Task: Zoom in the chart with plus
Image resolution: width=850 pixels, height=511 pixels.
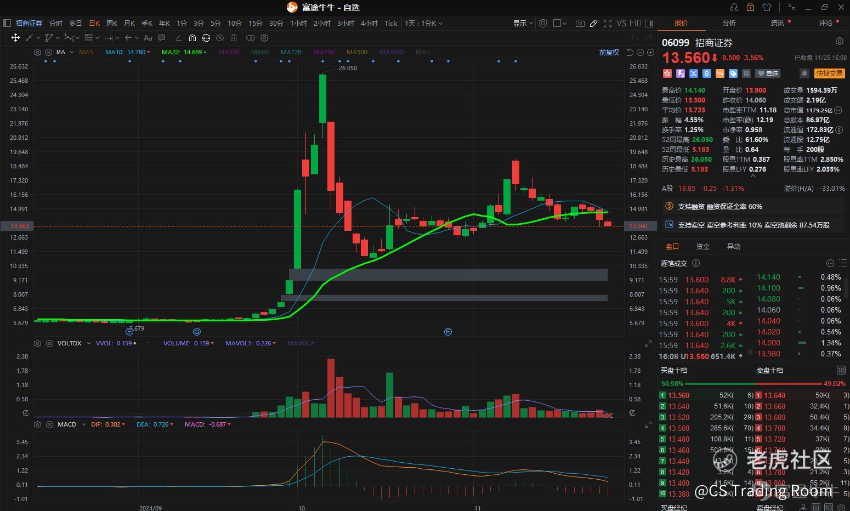Action: 650,52
